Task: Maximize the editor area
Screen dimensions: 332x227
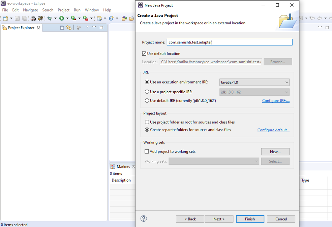Action: coord(327,27)
